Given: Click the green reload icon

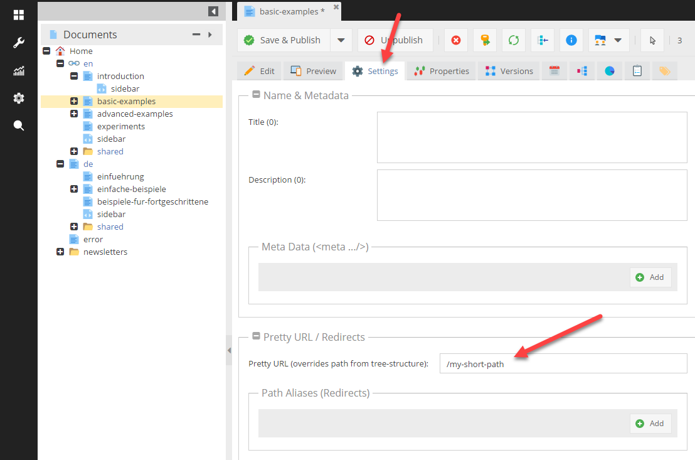Looking at the screenshot, I should click(x=514, y=40).
